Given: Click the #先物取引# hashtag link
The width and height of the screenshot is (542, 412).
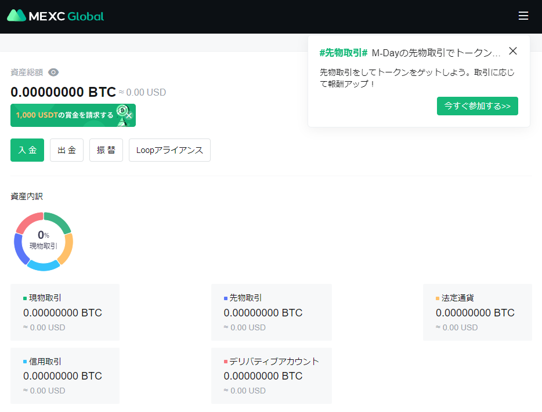Looking at the screenshot, I should [343, 53].
